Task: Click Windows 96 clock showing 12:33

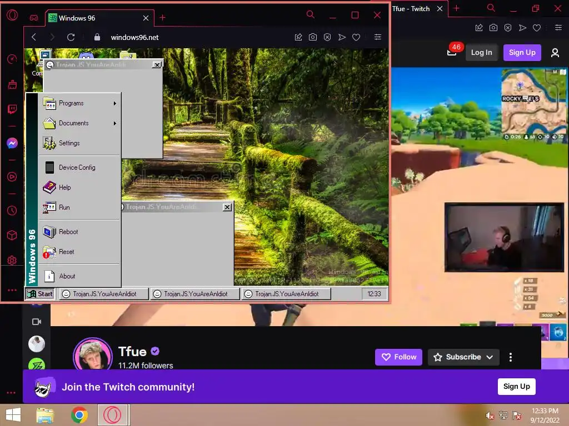Action: pos(374,294)
